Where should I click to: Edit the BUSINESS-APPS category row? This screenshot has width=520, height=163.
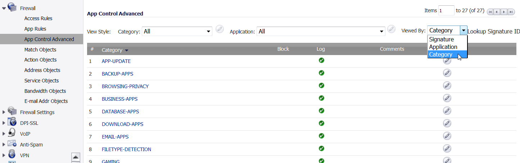tap(447, 98)
